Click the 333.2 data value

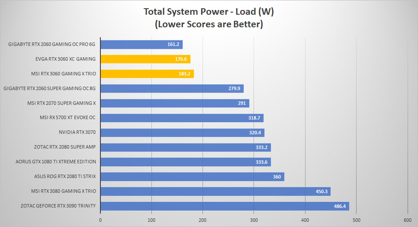coord(261,147)
